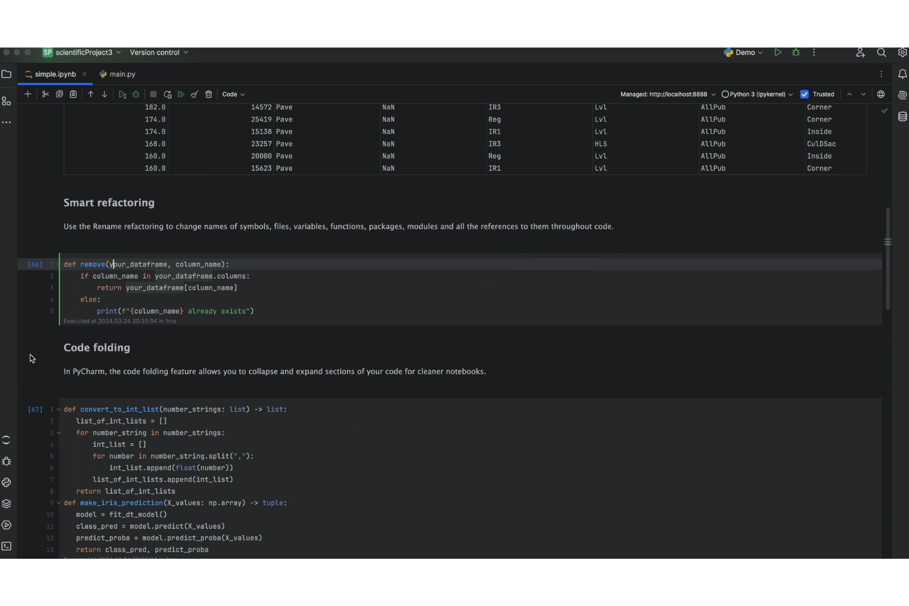Open Code With Me add-user icon

click(860, 53)
